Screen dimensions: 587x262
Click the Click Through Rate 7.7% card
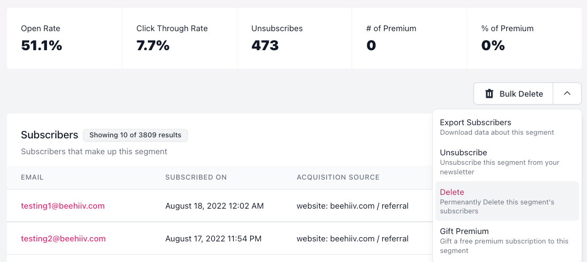click(x=179, y=38)
